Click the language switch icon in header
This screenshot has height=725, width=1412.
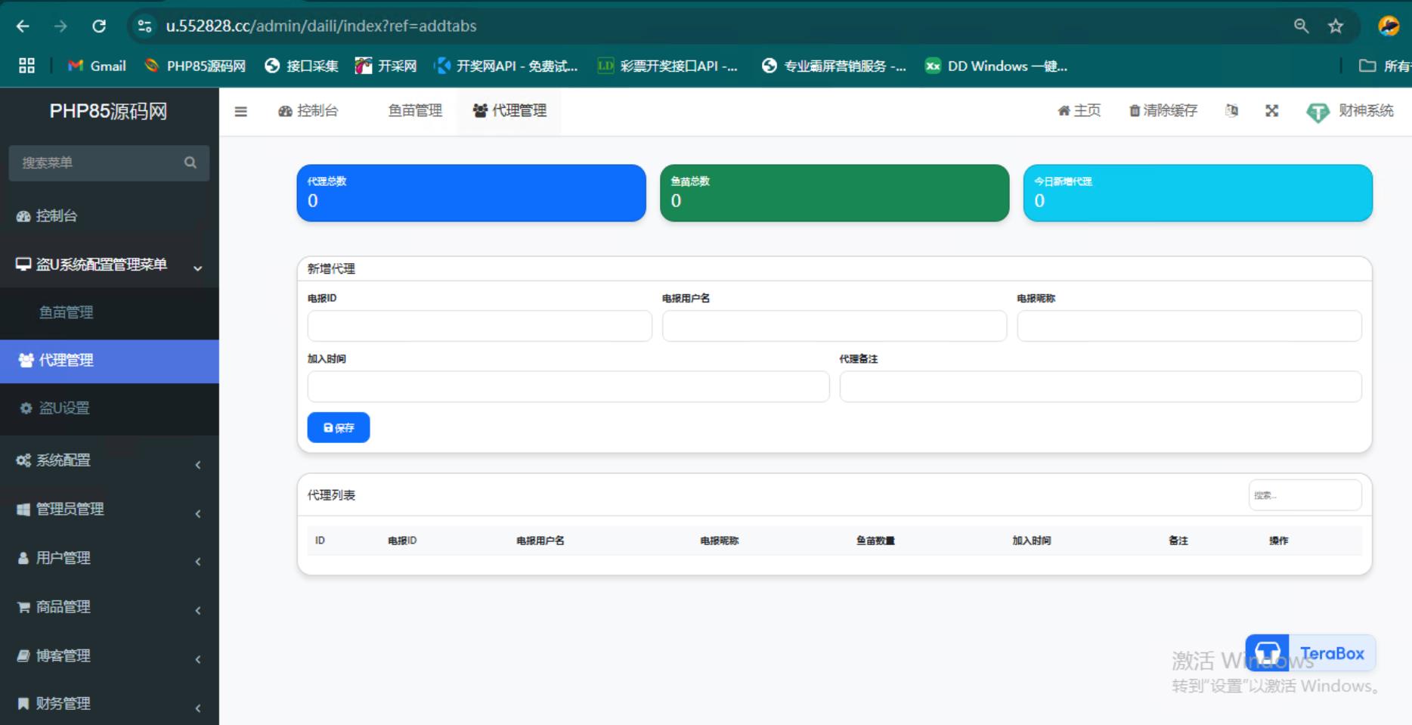tap(1231, 111)
